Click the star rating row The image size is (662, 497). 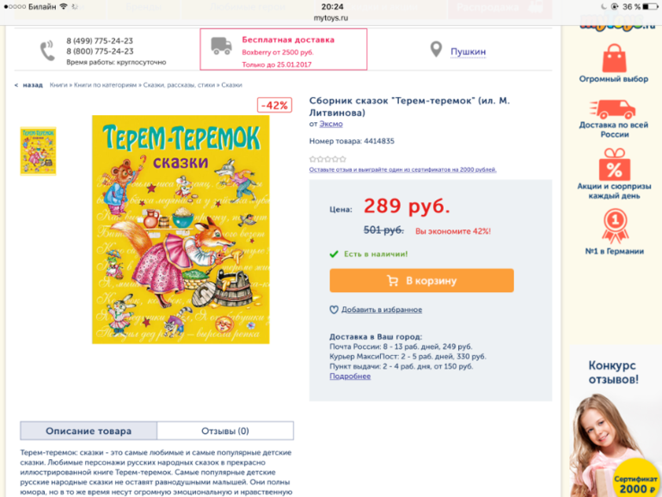click(328, 159)
